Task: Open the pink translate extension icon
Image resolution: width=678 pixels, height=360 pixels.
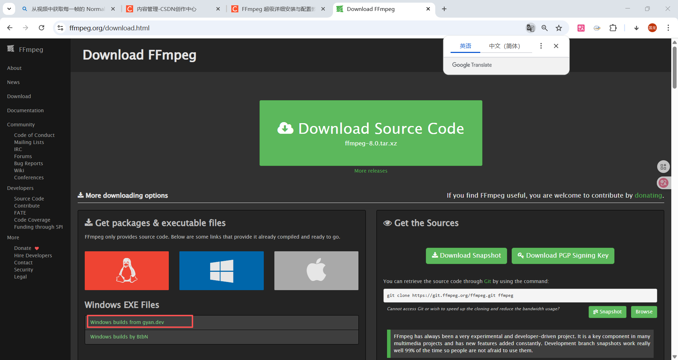Action: (581, 28)
